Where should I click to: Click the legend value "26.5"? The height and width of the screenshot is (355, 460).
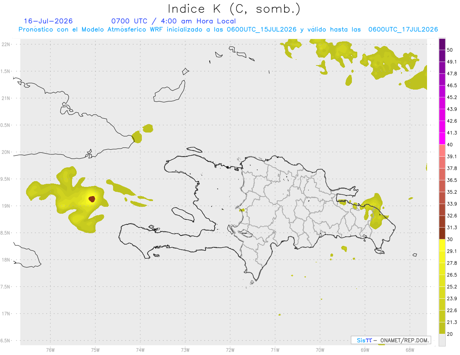pyautogui.click(x=452, y=275)
